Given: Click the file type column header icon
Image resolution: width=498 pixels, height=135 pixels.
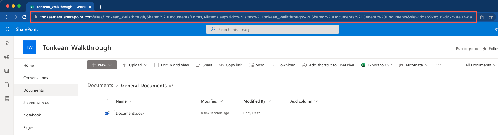Looking at the screenshot, I should tap(107, 101).
